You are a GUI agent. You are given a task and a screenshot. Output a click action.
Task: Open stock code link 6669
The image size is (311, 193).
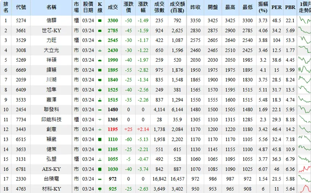[x=21, y=70]
